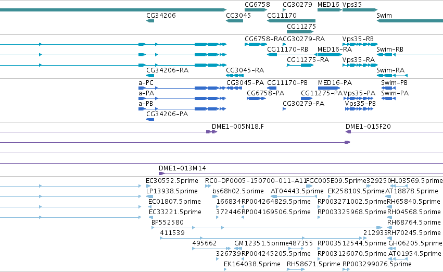Click the MED16 gene label
Screen dimensions: 443x272
click(x=328, y=5)
